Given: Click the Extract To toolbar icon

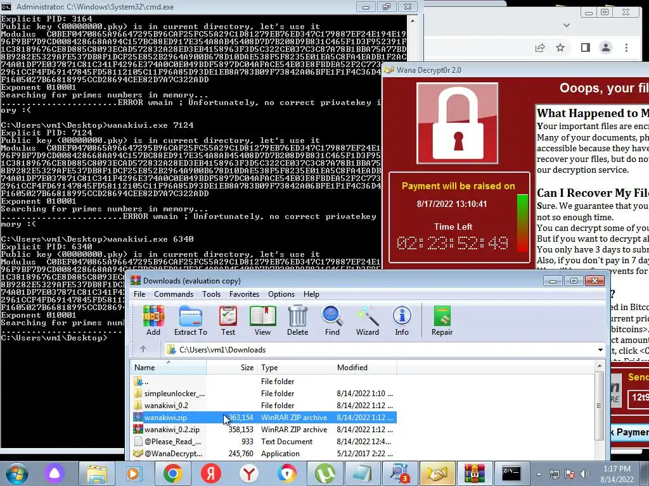Looking at the screenshot, I should coord(190,320).
